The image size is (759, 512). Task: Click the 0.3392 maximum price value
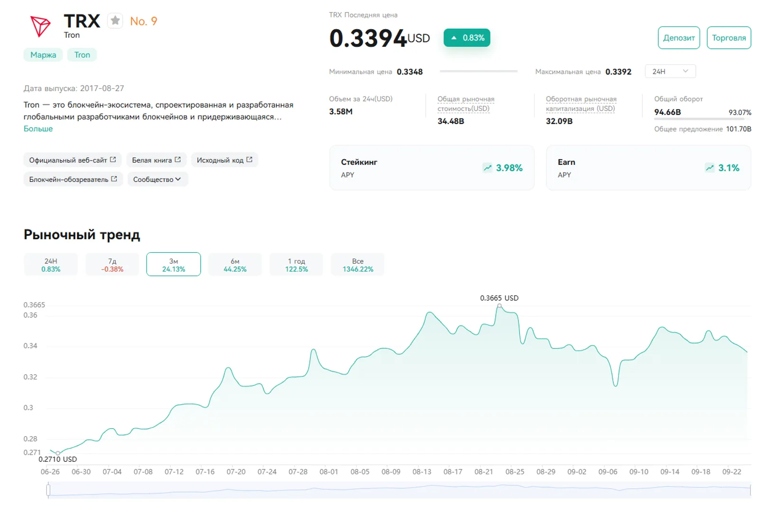pos(618,72)
